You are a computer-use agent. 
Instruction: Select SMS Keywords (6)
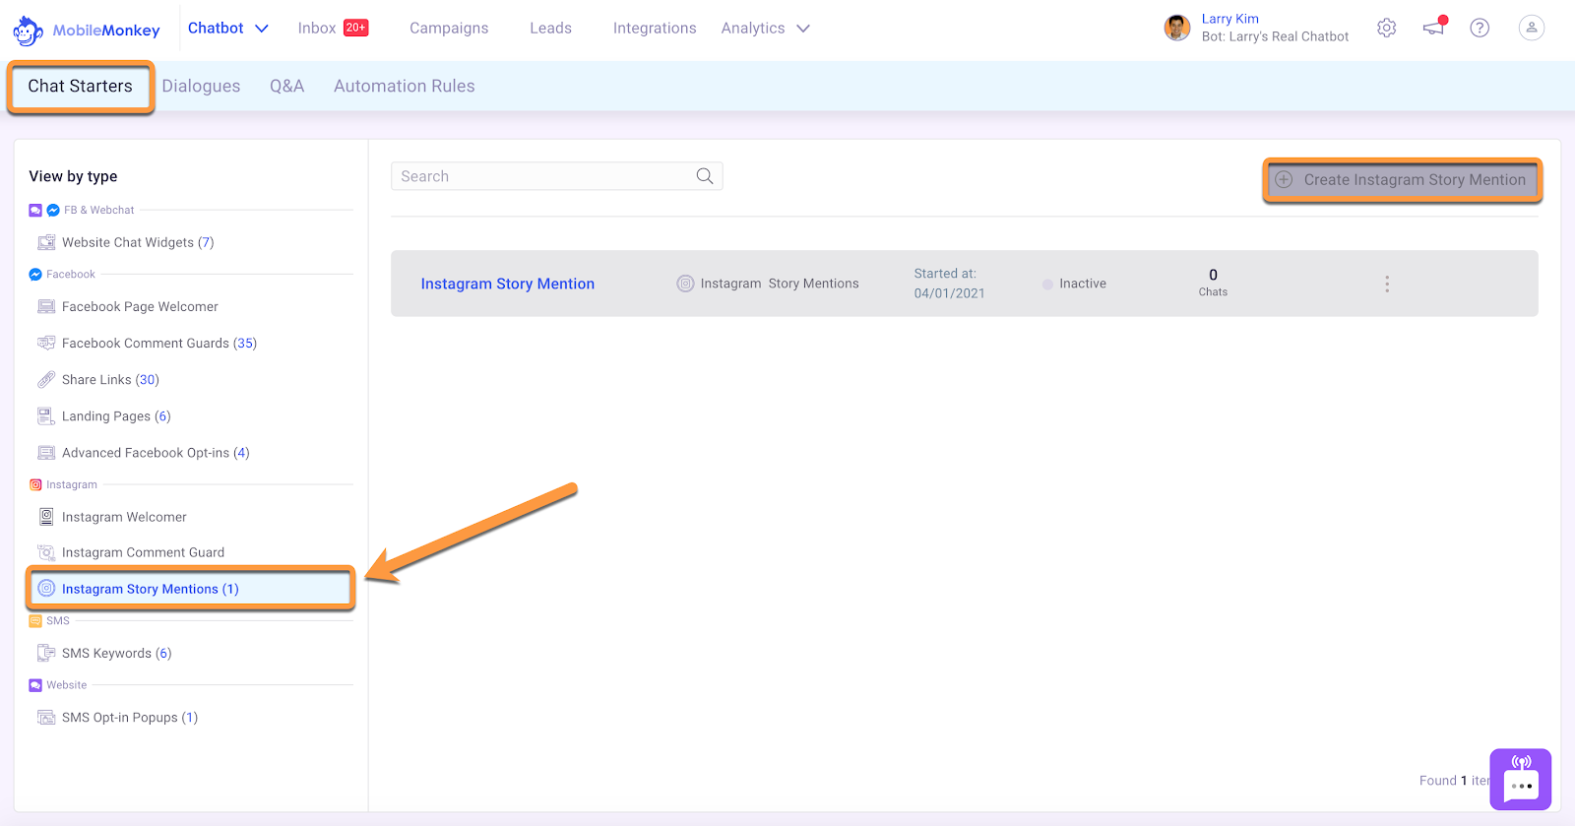tap(116, 653)
